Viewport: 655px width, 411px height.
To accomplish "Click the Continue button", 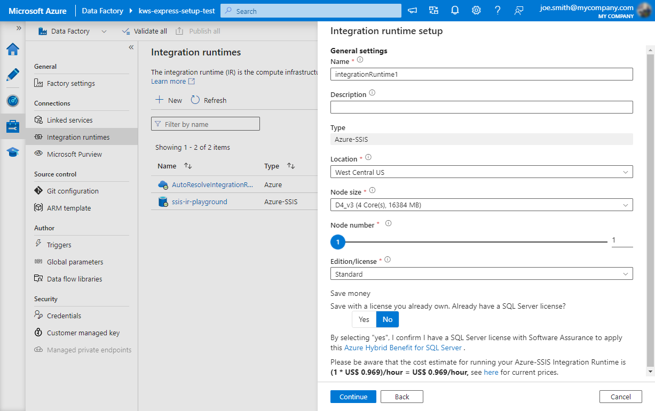I will click(353, 397).
